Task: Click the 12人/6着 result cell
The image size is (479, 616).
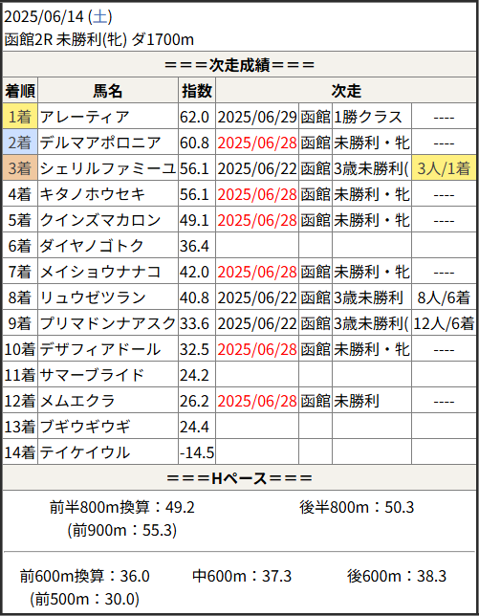Action: tap(444, 324)
